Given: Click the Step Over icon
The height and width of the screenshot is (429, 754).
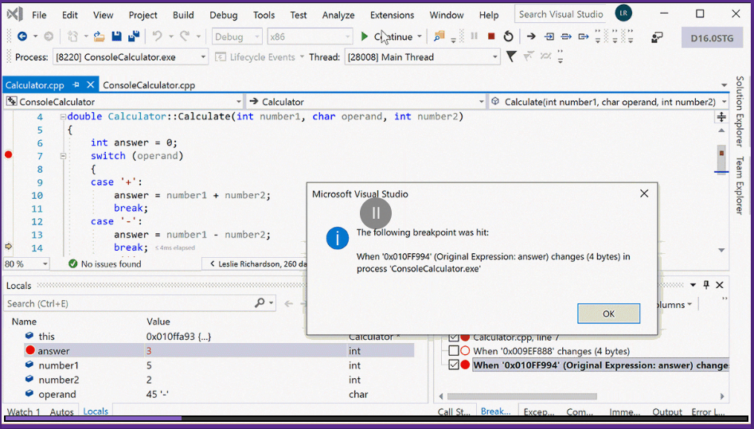Looking at the screenshot, I should 566,37.
